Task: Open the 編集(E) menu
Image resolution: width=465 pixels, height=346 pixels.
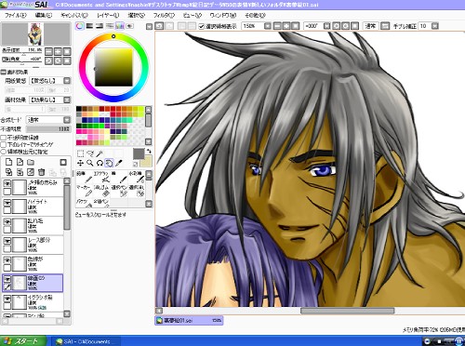Action: tap(44, 15)
